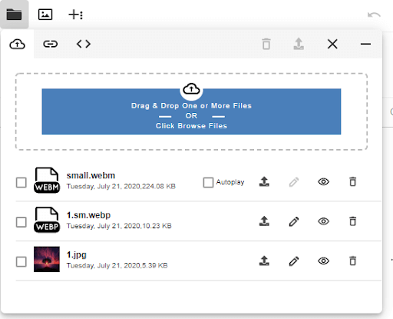Preview small.webm with the eye icon

324,182
